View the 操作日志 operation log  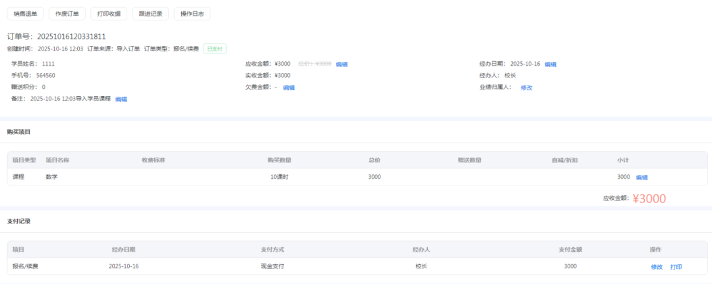[192, 13]
